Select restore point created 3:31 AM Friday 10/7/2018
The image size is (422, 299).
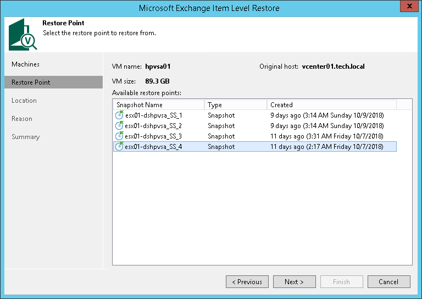tap(327, 136)
